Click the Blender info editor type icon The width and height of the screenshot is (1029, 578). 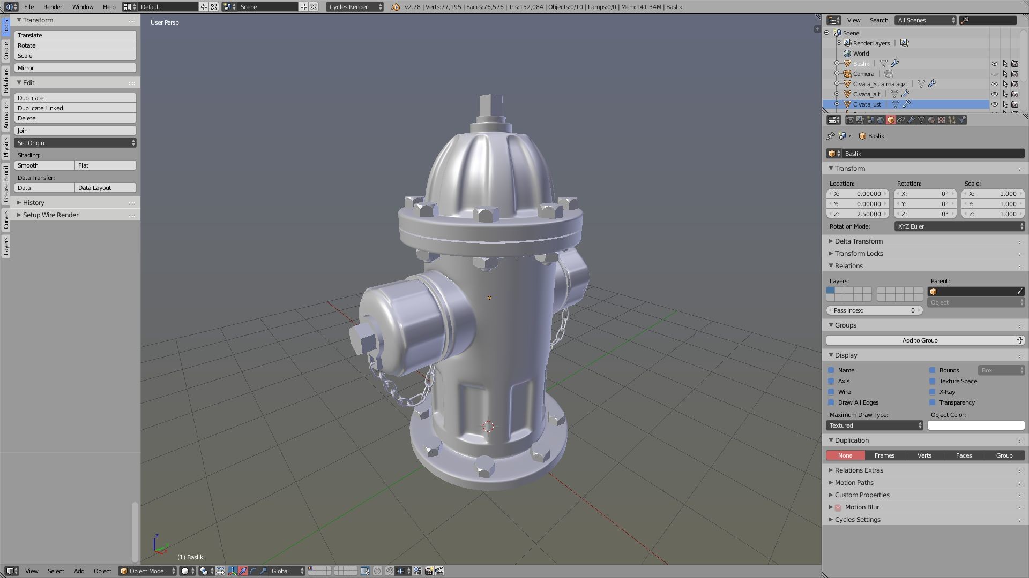(x=11, y=7)
